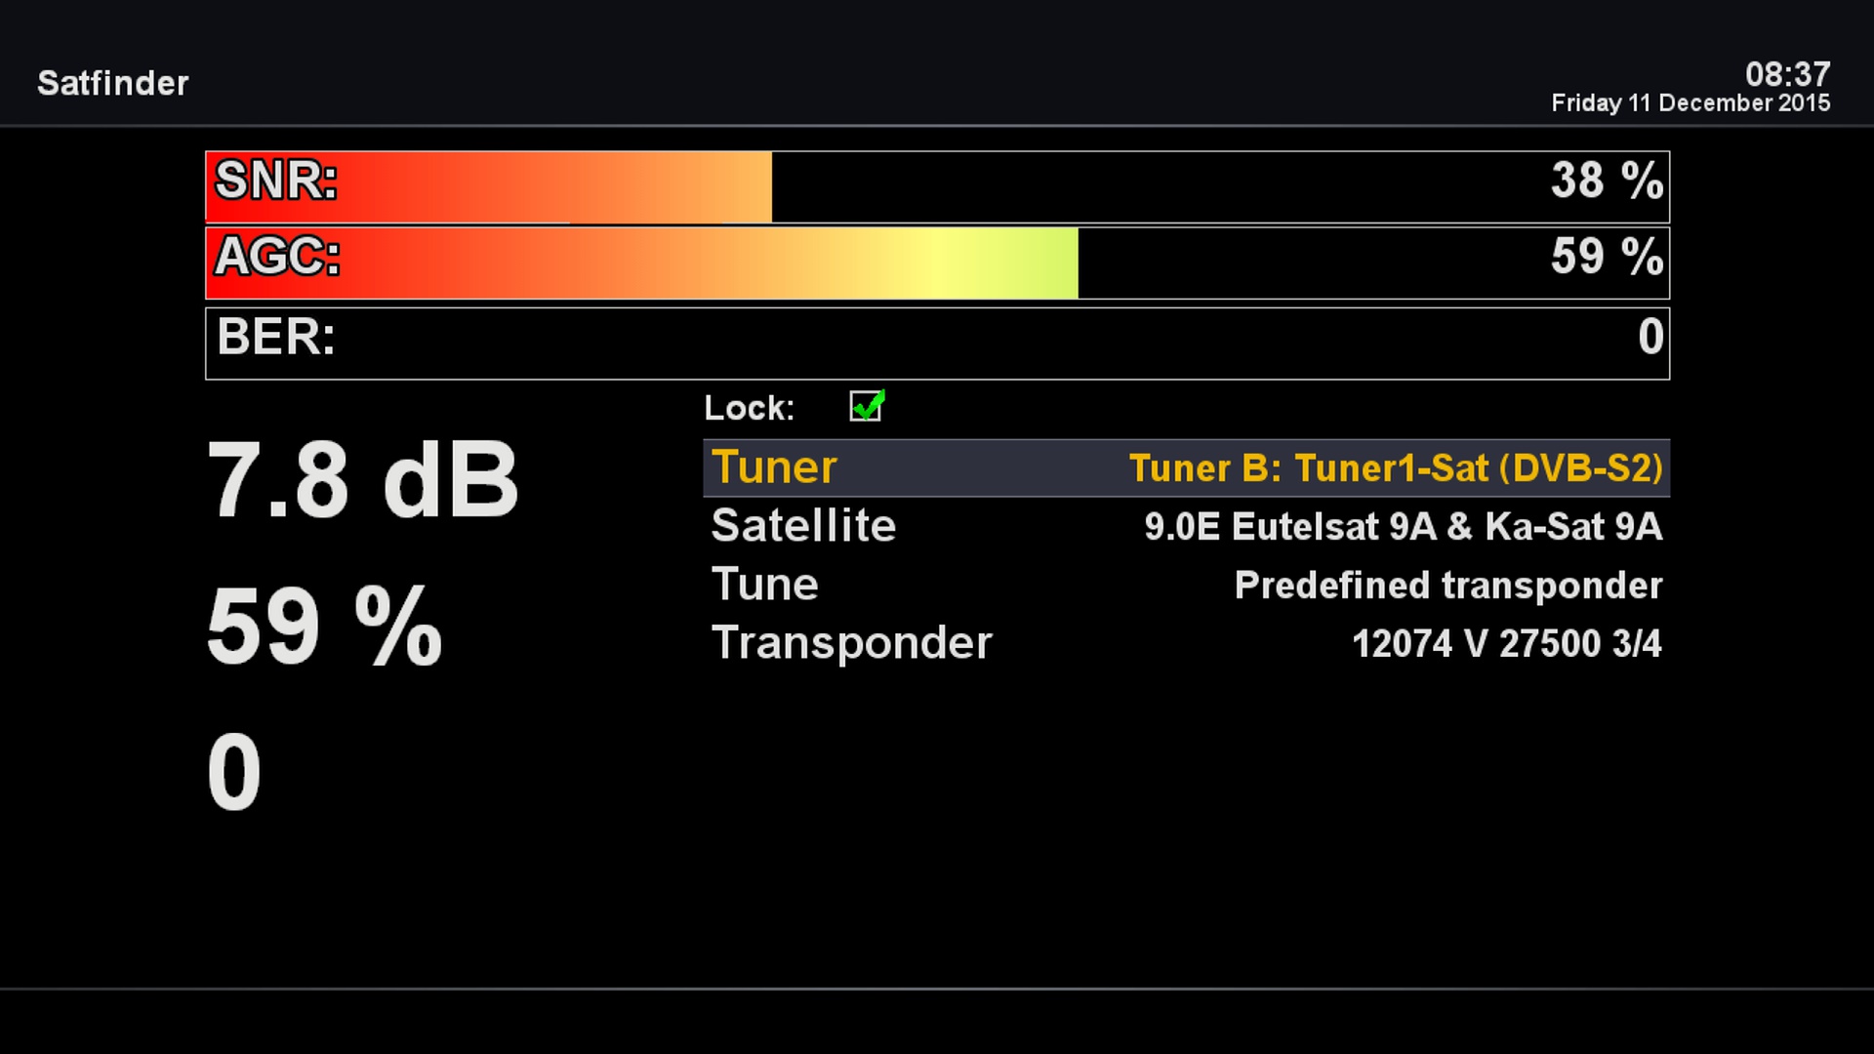Click the large 59 % reading
Viewport: 1874px width, 1054px height.
(x=324, y=627)
